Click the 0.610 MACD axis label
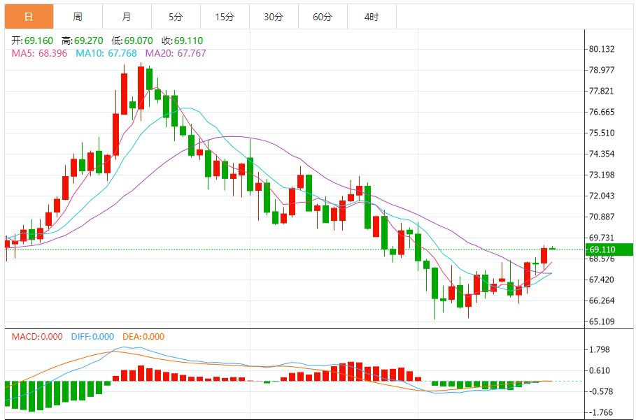The height and width of the screenshot is (420, 636). 600,370
